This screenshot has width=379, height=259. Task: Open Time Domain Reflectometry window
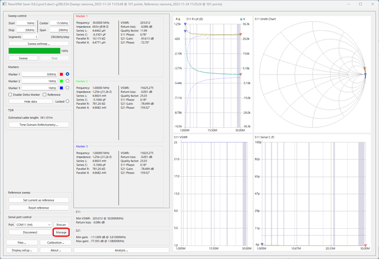[x=38, y=125]
